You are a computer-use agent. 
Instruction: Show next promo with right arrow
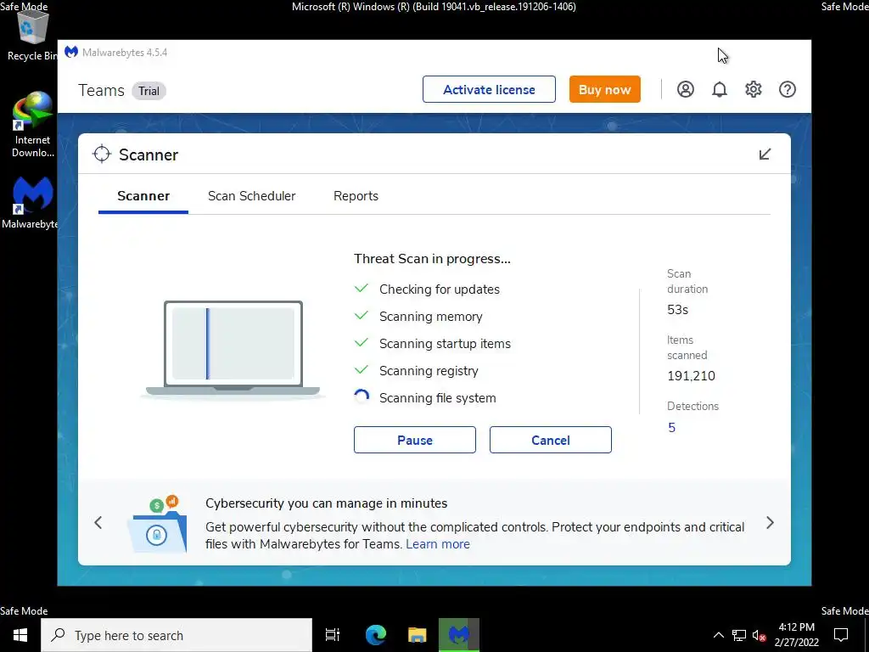770,522
